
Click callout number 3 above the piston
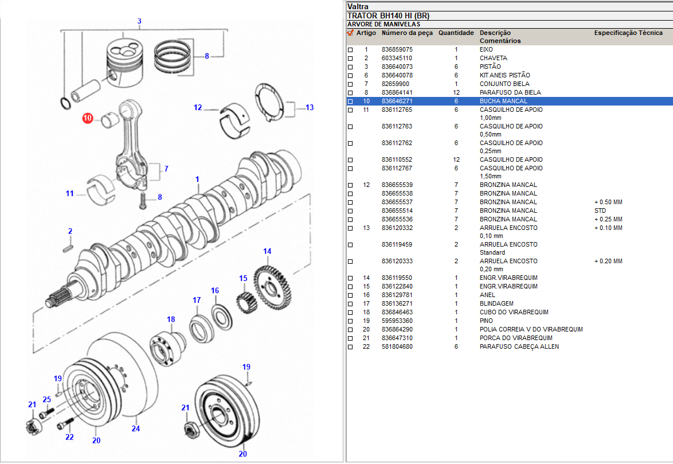[139, 22]
